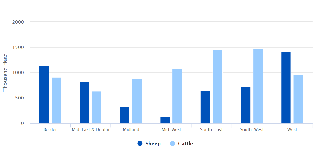Click the South-East Sheep bar
Image resolution: width=318 pixels, height=150 pixels.
(205, 107)
